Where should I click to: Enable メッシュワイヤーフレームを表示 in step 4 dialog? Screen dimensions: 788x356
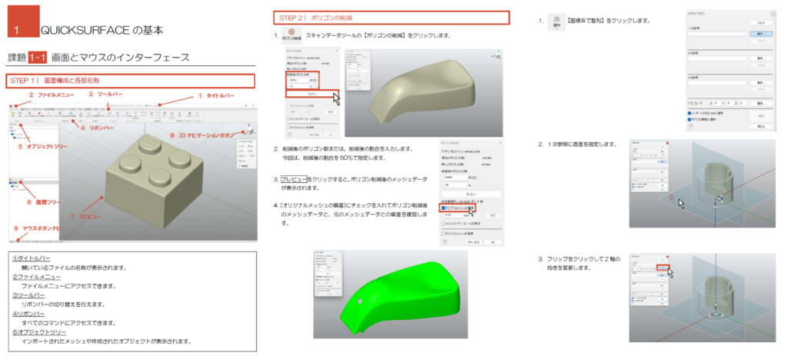click(443, 224)
